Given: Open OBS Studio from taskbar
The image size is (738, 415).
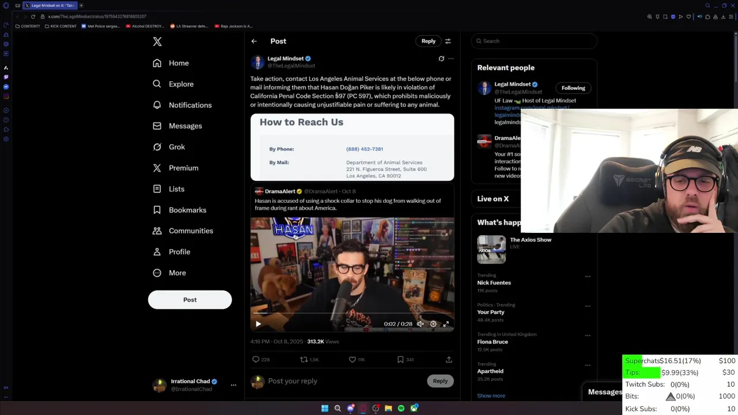Looking at the screenshot, I should (376, 408).
